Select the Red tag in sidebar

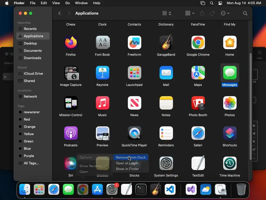33,119
